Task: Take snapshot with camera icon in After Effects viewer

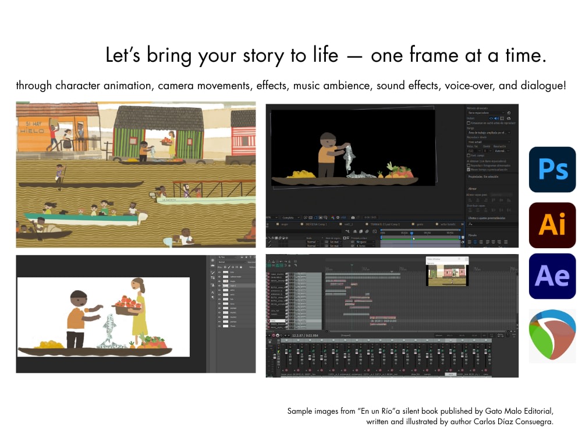Action: click(353, 218)
